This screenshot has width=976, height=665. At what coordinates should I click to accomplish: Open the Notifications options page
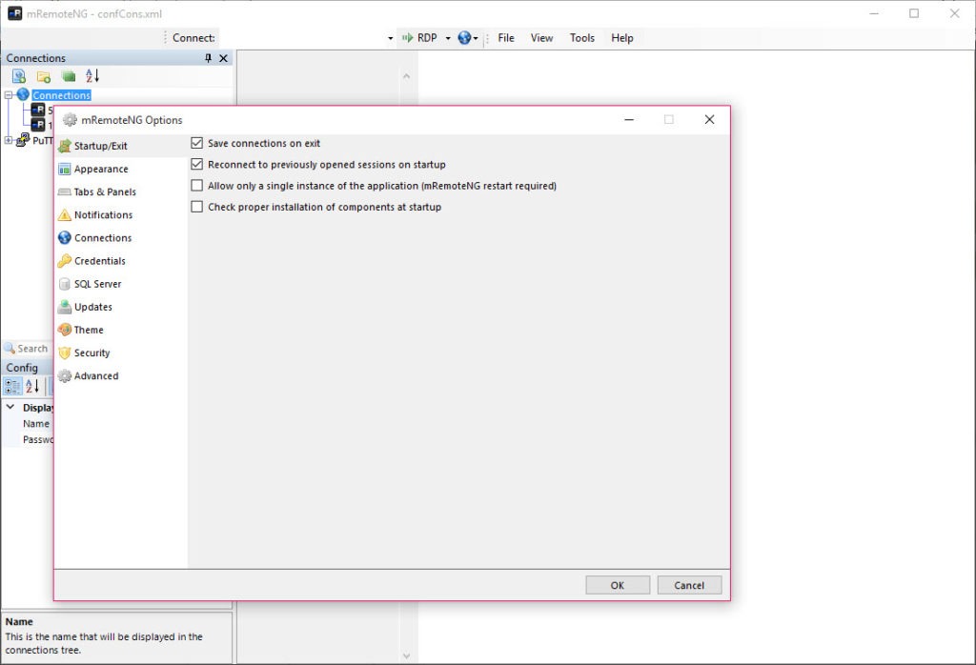pos(120,215)
